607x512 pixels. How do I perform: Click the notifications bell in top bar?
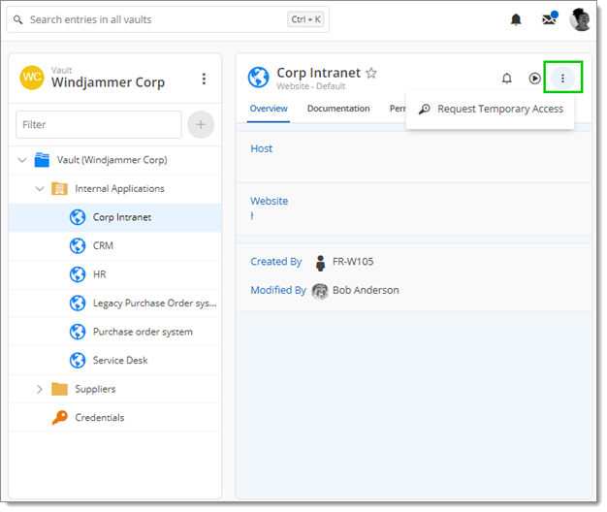click(516, 19)
